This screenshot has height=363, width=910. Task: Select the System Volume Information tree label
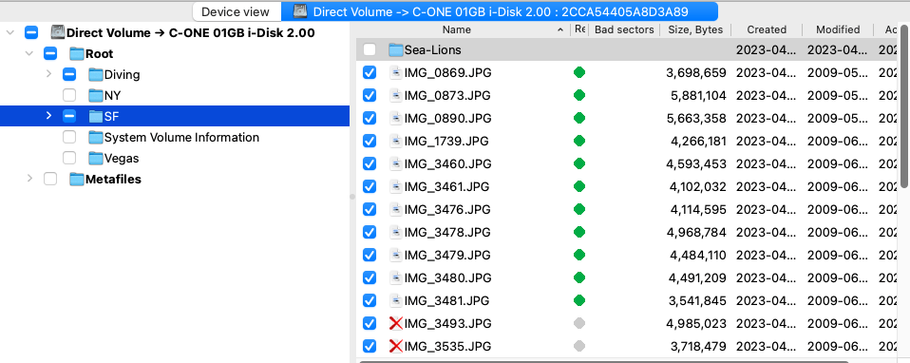click(181, 138)
